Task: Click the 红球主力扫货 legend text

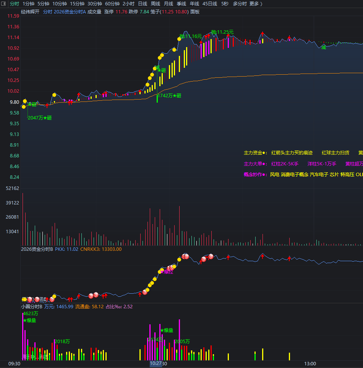Action: point(335,153)
